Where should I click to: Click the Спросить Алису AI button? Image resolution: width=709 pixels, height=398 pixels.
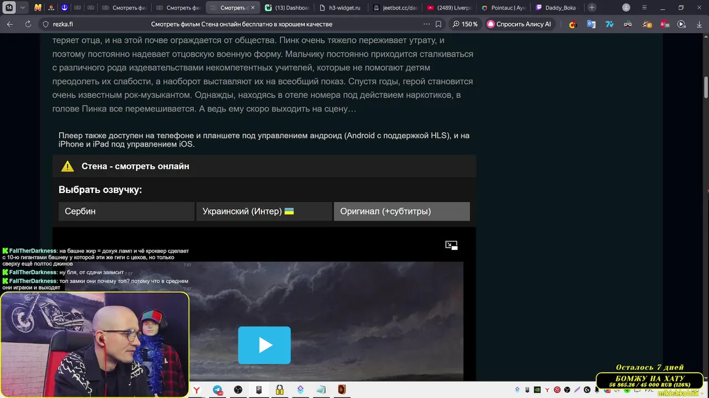pyautogui.click(x=519, y=24)
